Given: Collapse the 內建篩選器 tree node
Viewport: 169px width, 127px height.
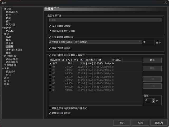Looking at the screenshot, I should [x=3, y=56].
